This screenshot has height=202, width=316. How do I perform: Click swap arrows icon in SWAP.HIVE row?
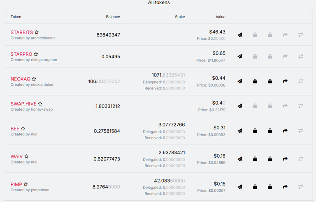[x=301, y=106]
